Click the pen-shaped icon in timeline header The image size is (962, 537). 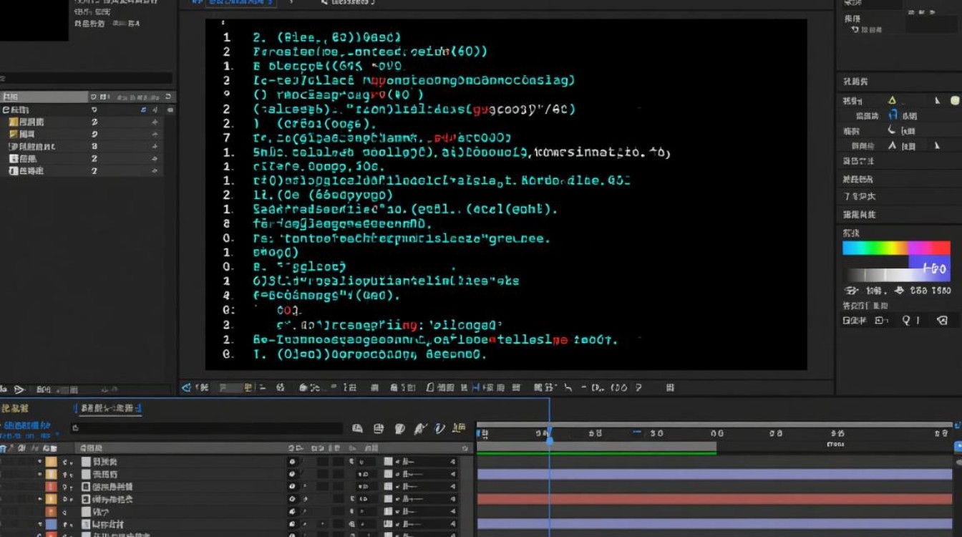pyautogui.click(x=422, y=428)
